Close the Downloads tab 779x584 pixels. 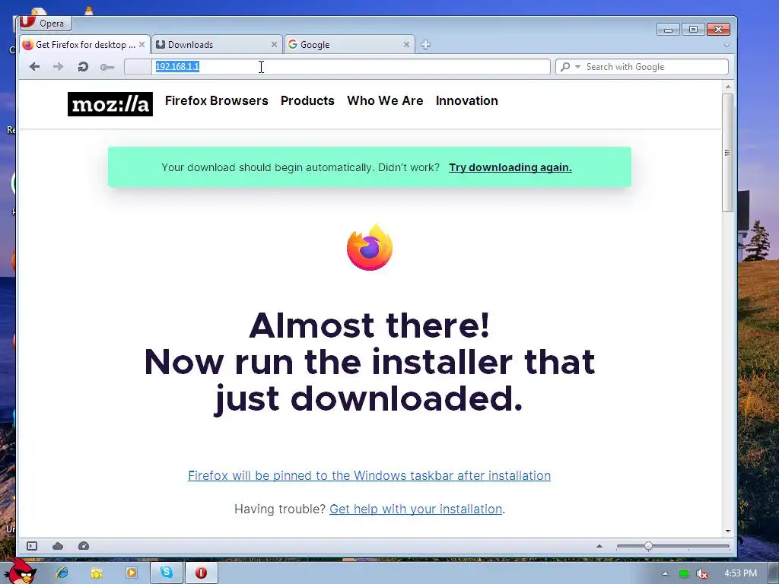[x=274, y=45]
